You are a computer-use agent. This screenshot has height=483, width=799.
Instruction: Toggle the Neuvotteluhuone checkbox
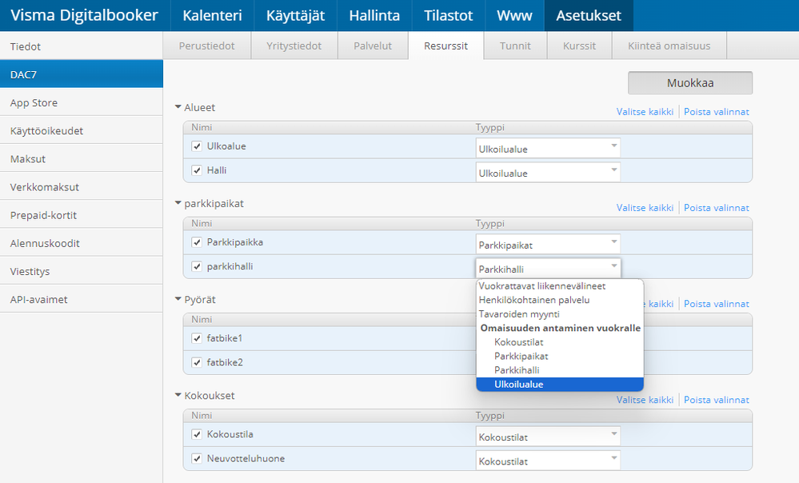pos(197,459)
